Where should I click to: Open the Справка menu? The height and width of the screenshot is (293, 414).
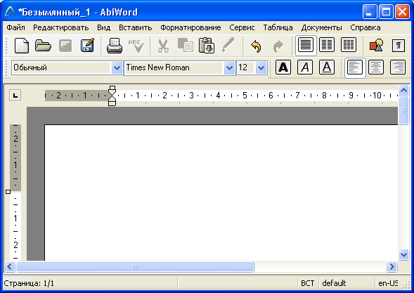click(x=366, y=27)
